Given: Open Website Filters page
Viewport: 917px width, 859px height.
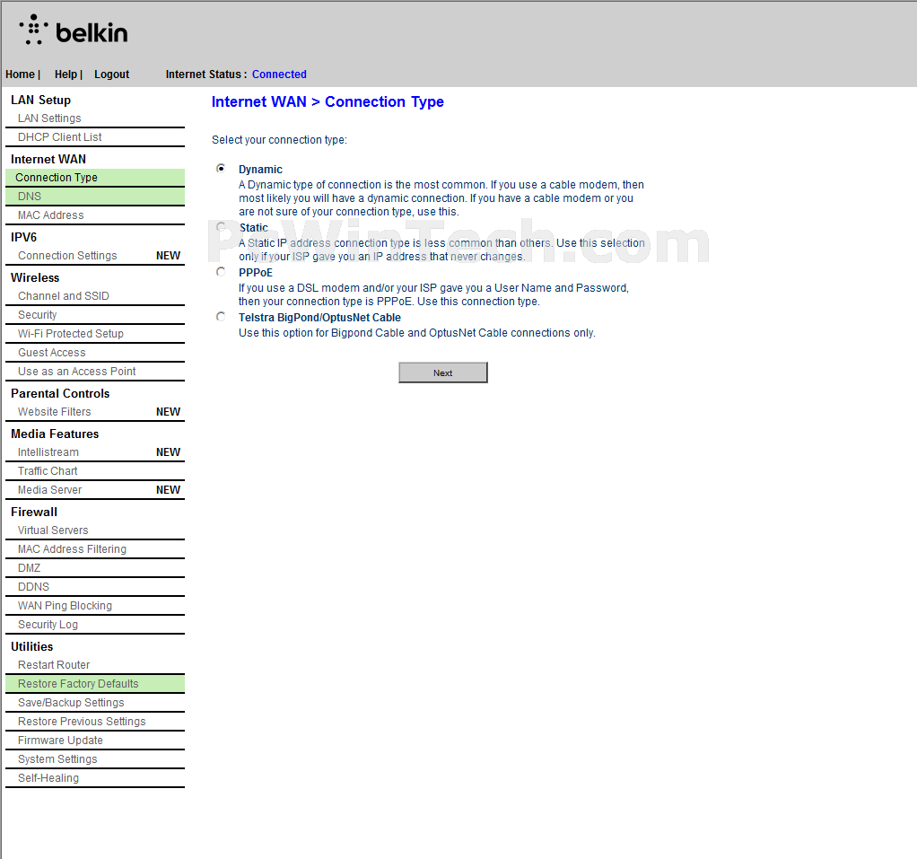Looking at the screenshot, I should 55,412.
